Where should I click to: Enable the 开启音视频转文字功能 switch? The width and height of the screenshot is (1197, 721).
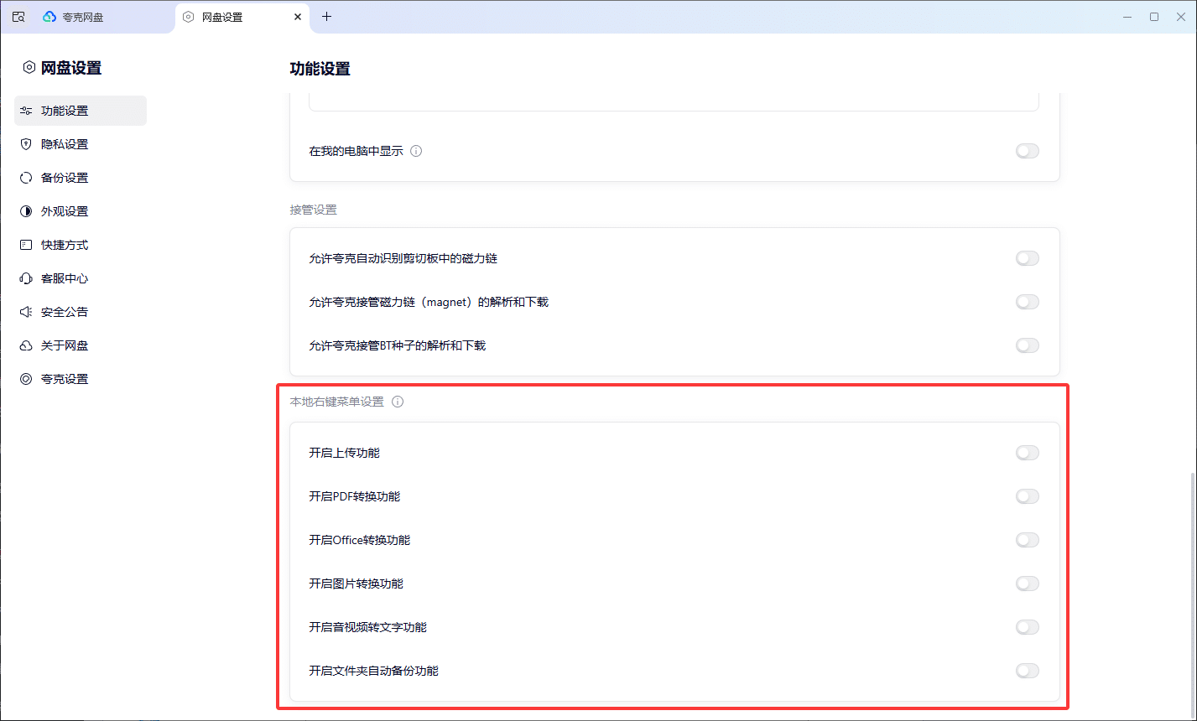pos(1027,627)
